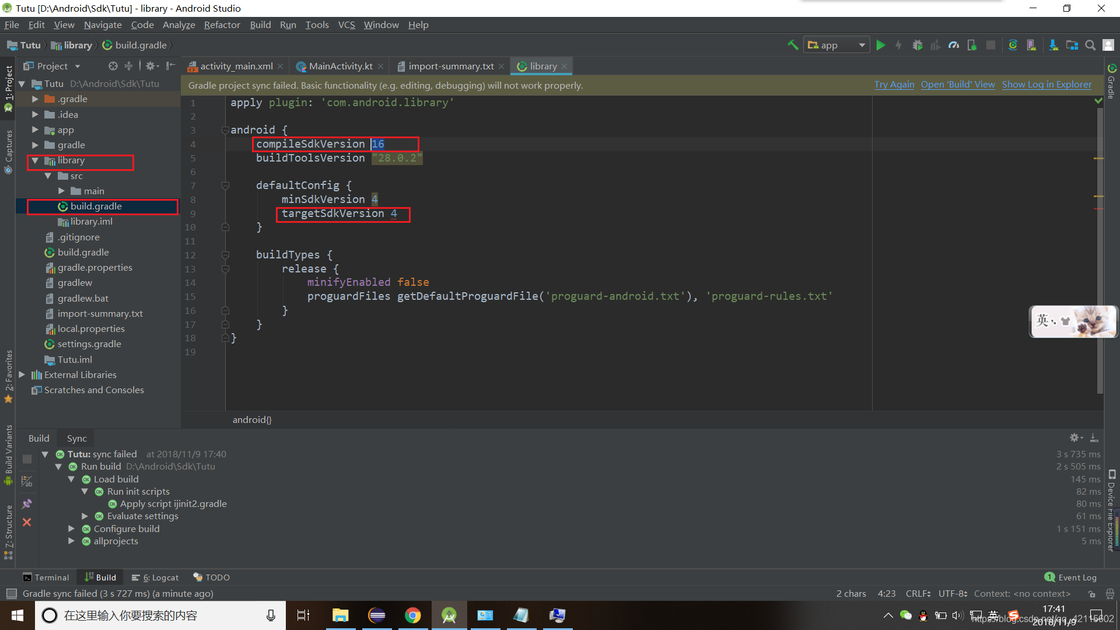Open the Terminal tool window button
This screenshot has height=630, width=1120.
(45, 577)
